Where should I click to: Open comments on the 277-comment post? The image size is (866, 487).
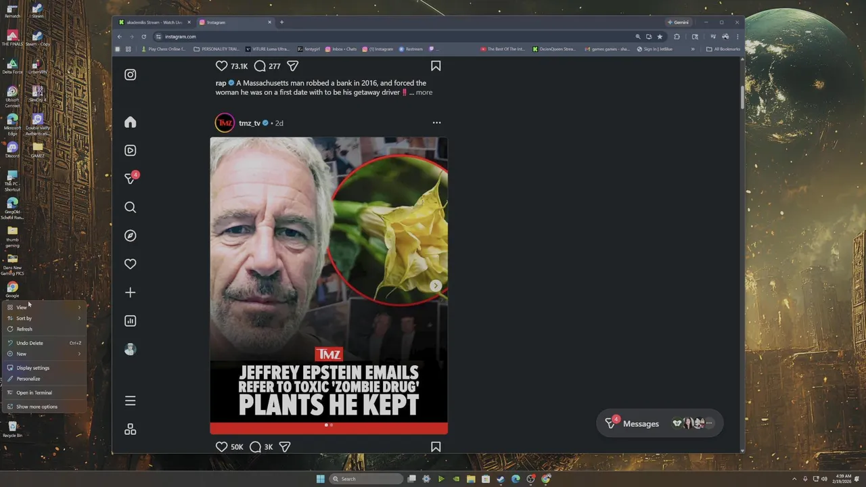[259, 66]
